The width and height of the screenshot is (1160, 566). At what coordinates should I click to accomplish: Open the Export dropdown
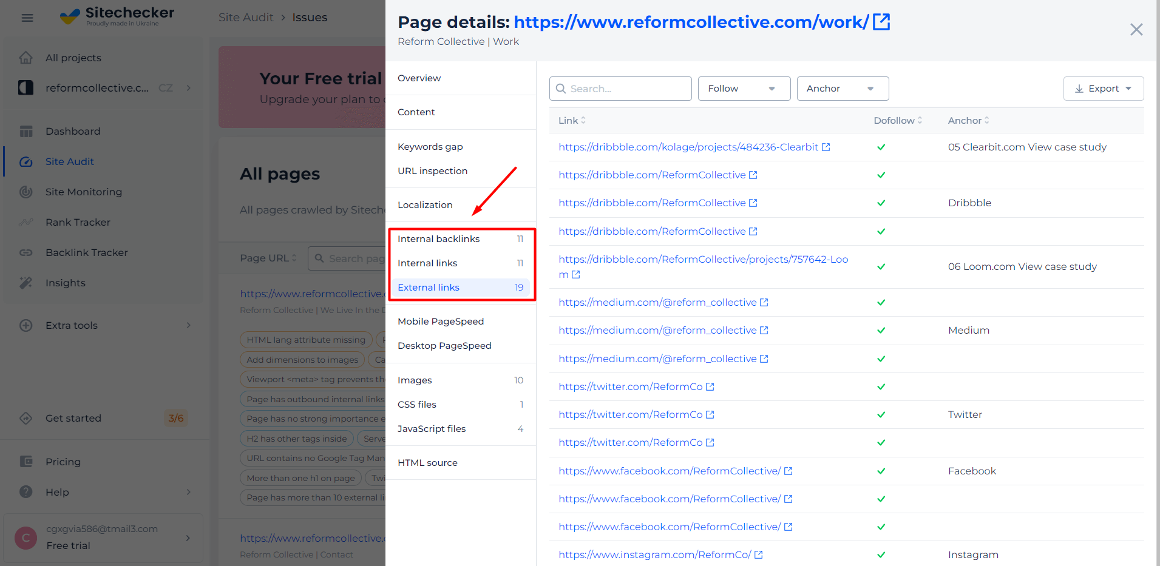pyautogui.click(x=1104, y=89)
